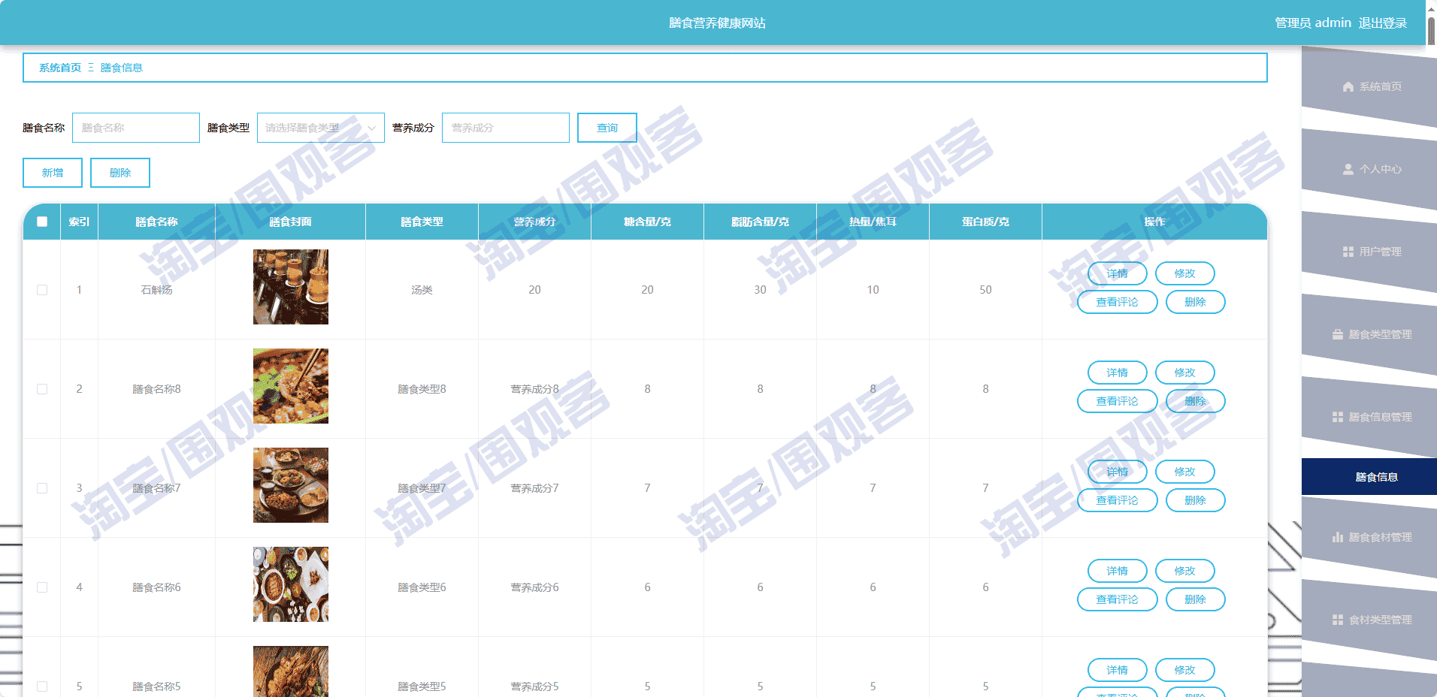Click the 热量/焦耳 column header

click(873, 222)
